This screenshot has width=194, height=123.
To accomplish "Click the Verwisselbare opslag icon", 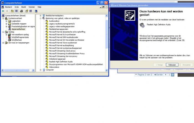I will click(x=9, y=34).
